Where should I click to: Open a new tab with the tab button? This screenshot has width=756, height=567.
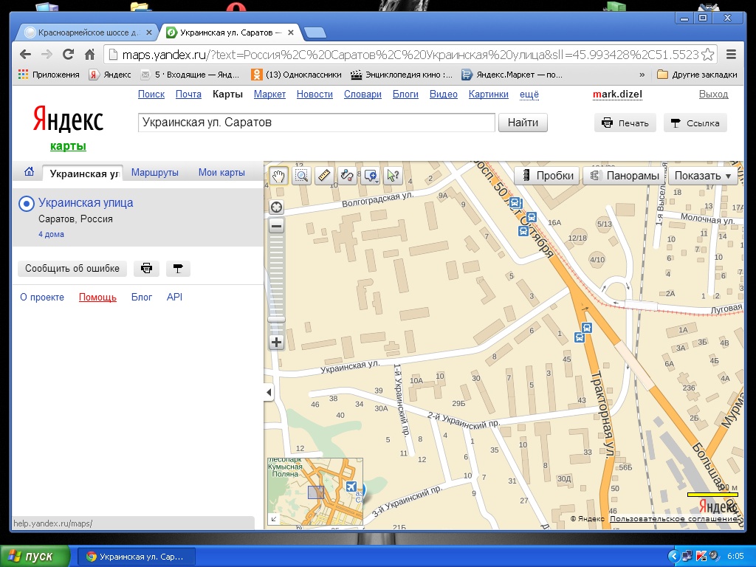[x=315, y=33]
